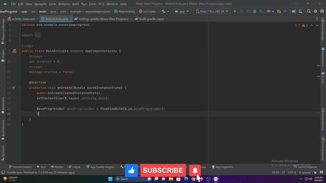Toggle the Resource Manager tool window

coord(3,31)
